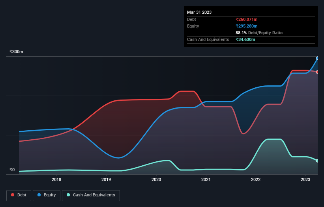Click the teal Cash And Equivalents legend dot
The height and width of the screenshot is (207, 324).
68,195
